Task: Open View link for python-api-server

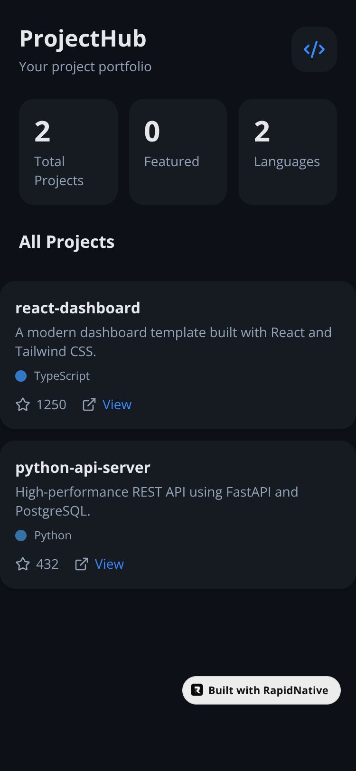Action: coord(109,564)
